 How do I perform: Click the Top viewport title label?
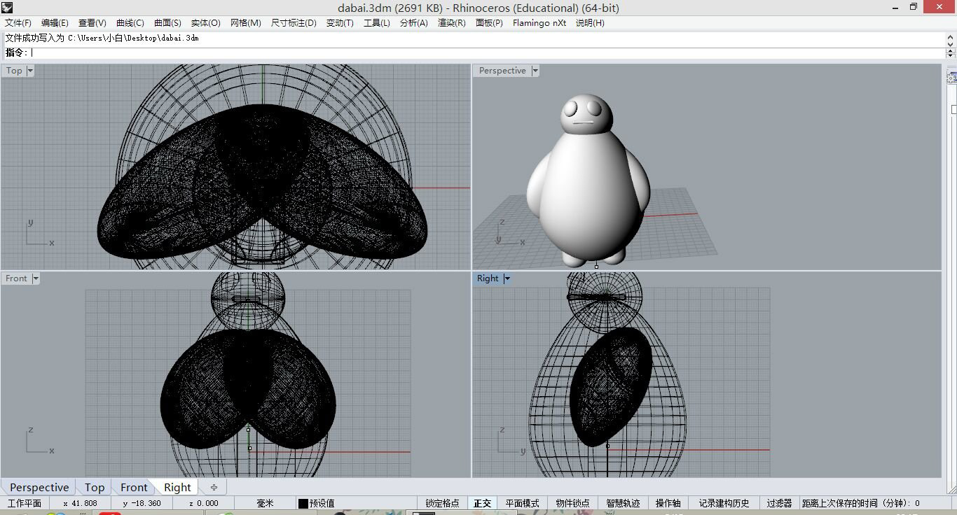[14, 71]
